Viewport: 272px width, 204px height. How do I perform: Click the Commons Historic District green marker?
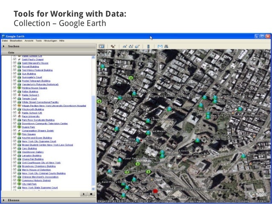point(138,164)
